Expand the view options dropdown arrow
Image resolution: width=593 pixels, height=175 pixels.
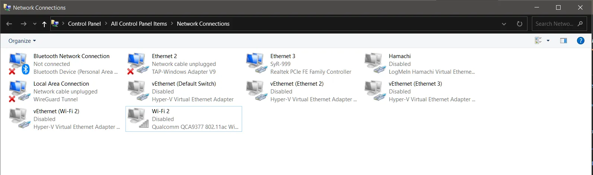click(548, 41)
